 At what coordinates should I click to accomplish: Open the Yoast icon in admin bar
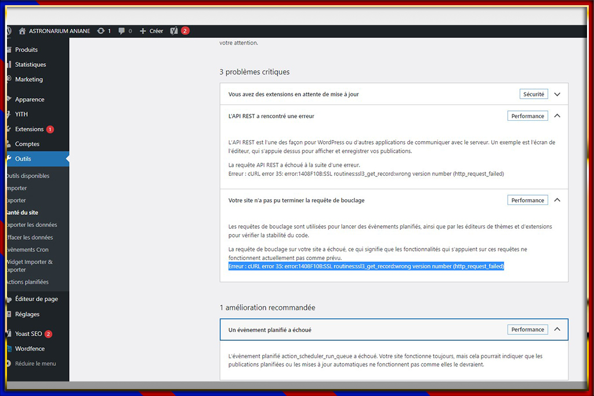click(174, 31)
